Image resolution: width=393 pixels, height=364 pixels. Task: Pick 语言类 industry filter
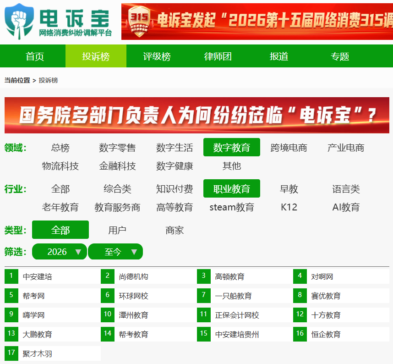pos(346,189)
